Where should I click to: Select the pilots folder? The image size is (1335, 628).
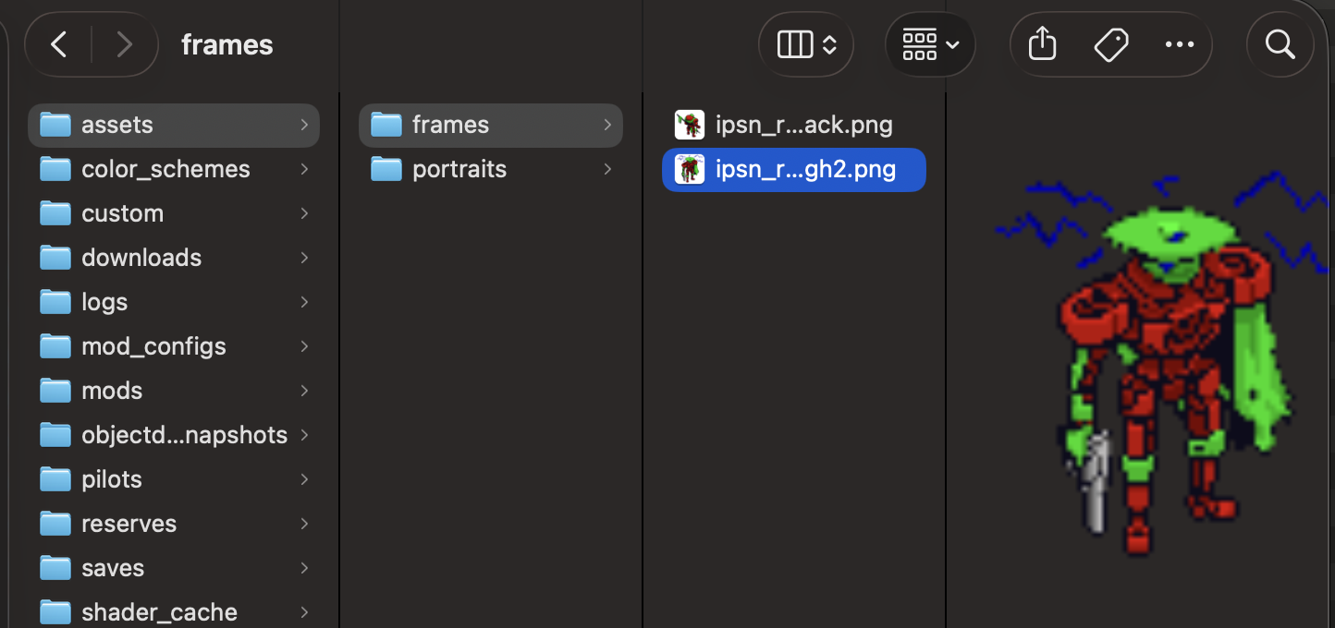click(x=174, y=479)
